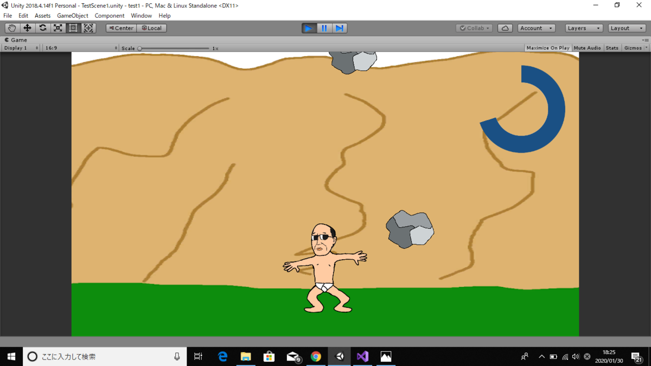Toggle Maximize On Play

point(548,48)
